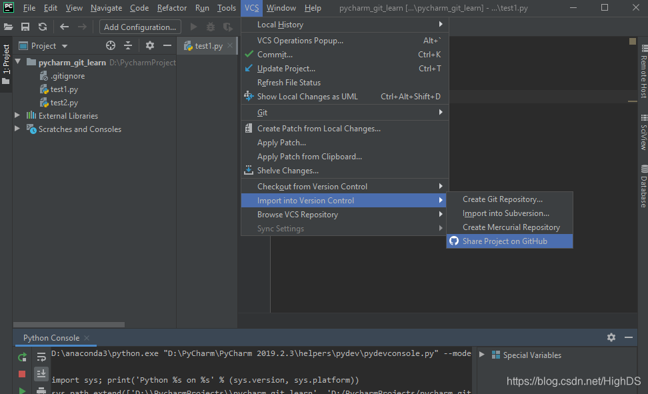
Task: Close the Python Console tab
Action: click(87, 338)
